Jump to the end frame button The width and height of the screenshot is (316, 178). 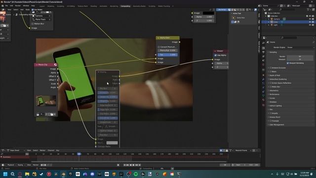139,165
